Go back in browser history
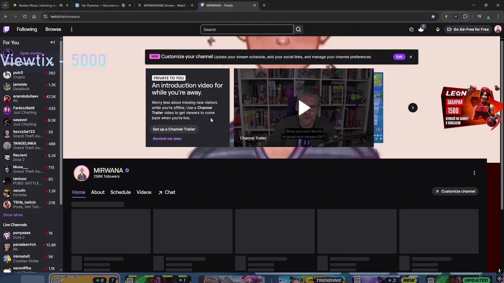 pos(6,17)
